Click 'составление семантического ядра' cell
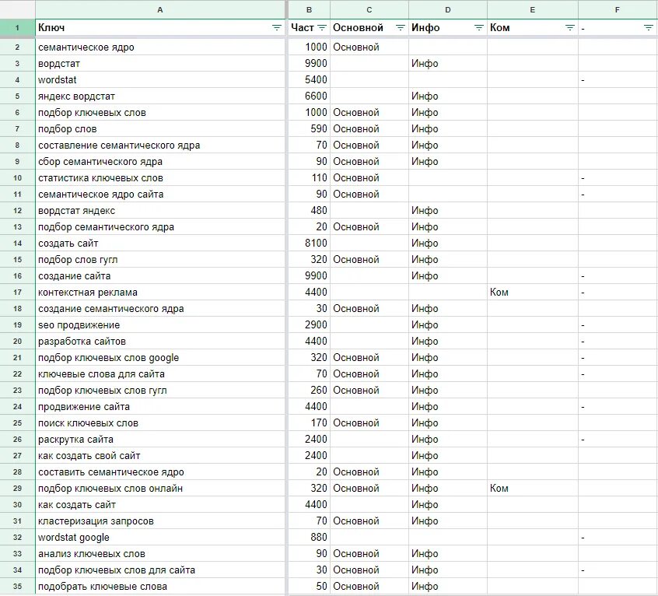Image resolution: width=658 pixels, height=596 pixels. 160,145
